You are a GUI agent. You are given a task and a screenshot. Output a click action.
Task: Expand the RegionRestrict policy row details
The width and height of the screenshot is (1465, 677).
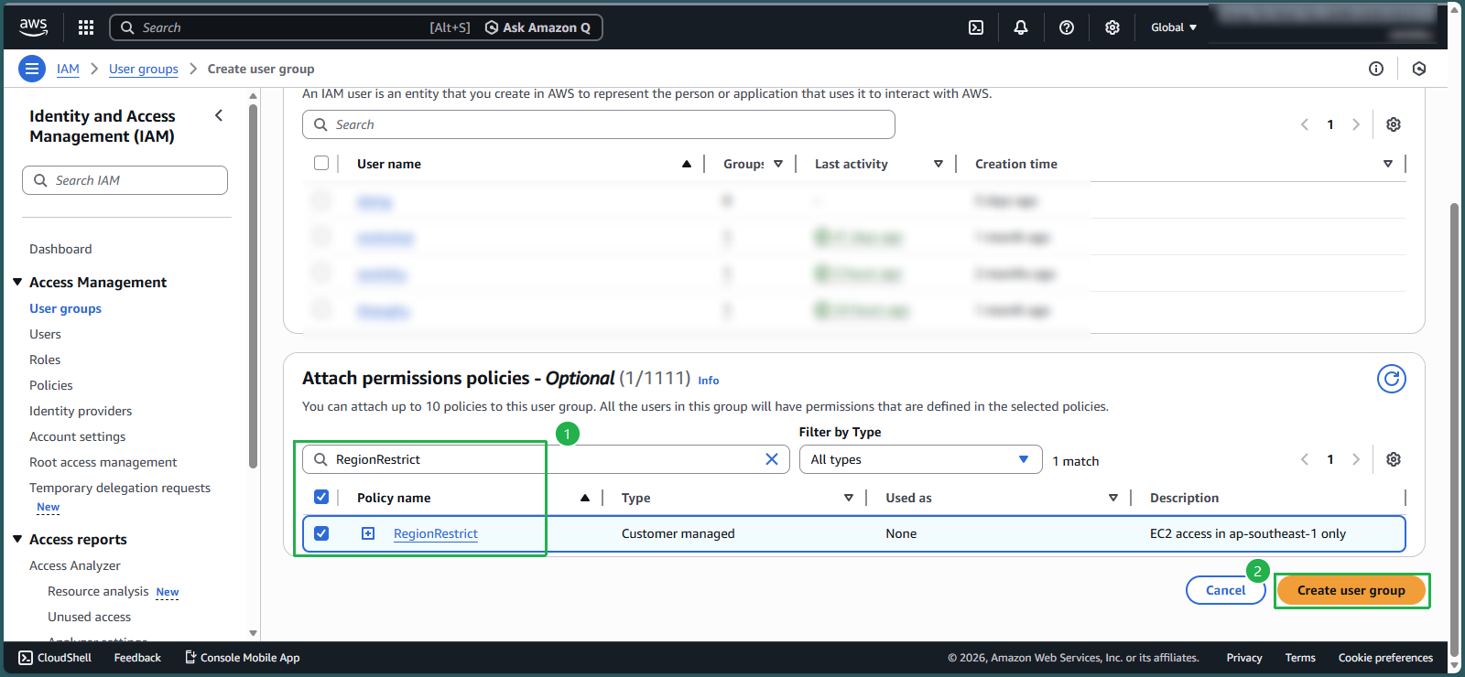(368, 533)
